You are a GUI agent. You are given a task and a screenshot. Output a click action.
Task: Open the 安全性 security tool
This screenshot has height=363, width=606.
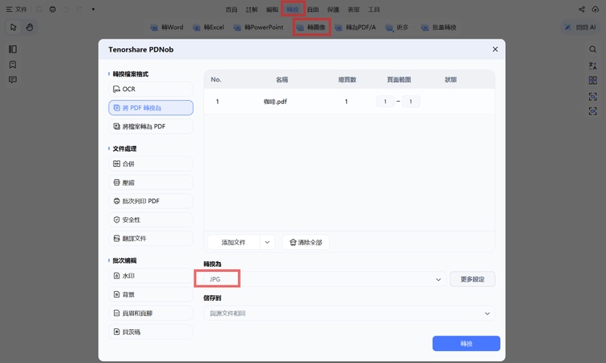tap(151, 219)
